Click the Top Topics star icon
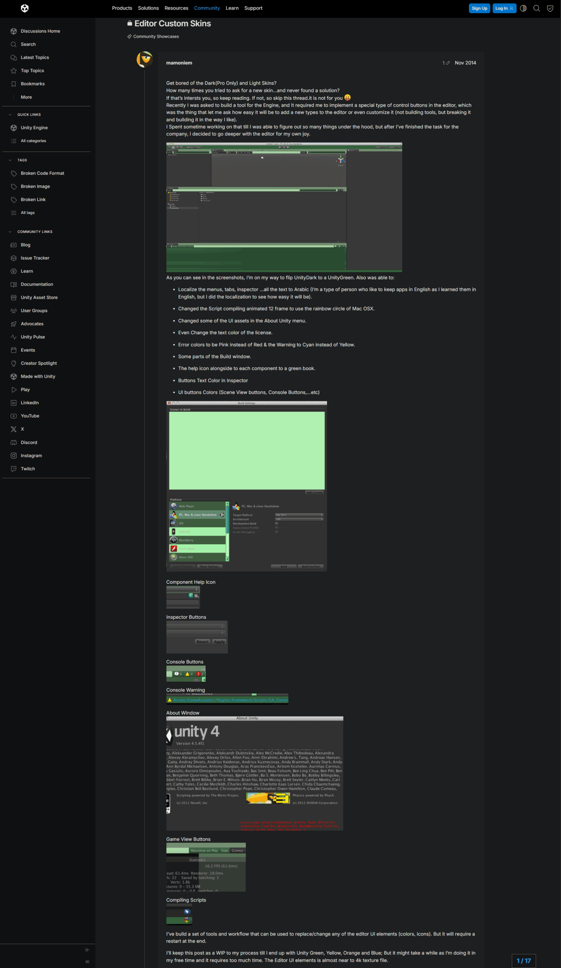Image resolution: width=561 pixels, height=968 pixels. coord(14,71)
